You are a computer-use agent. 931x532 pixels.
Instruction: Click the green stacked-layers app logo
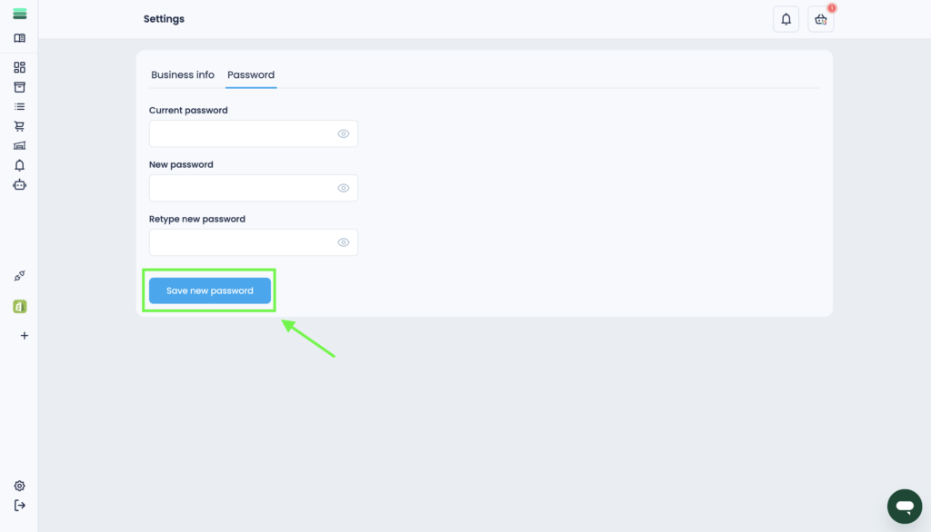click(x=19, y=14)
